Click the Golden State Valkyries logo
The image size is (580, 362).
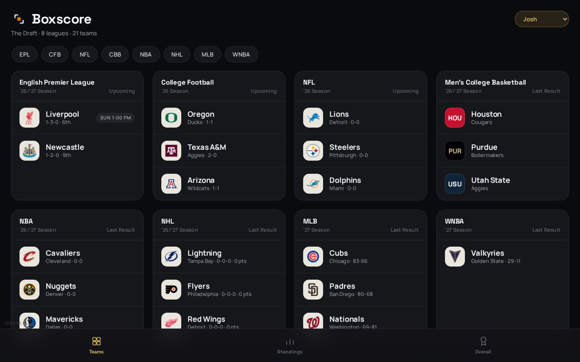click(x=455, y=257)
